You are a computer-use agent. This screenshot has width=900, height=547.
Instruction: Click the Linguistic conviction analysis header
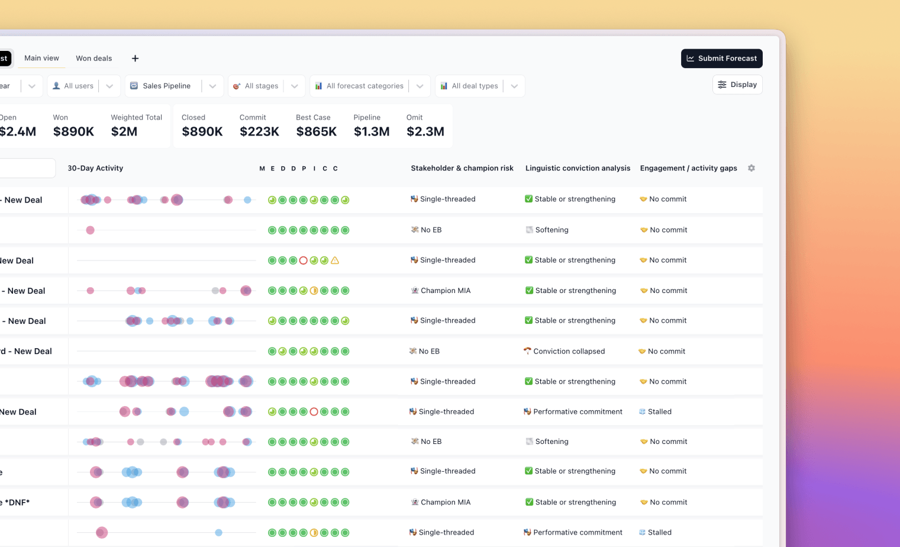click(x=578, y=168)
